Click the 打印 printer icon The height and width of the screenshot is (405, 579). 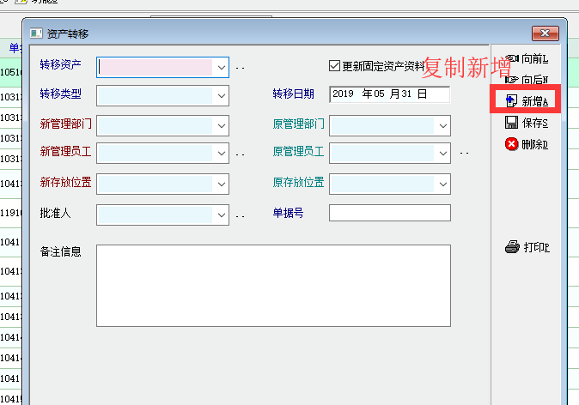coord(512,247)
